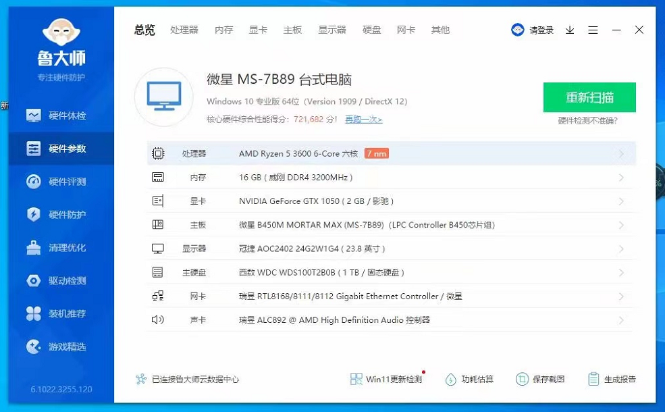Screen dimensions: 665x412
Task: Select the 硬件参数 sidebar icon
Action: tap(34, 149)
